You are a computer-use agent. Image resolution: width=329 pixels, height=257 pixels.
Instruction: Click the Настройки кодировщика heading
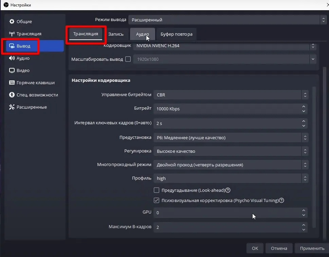point(101,80)
